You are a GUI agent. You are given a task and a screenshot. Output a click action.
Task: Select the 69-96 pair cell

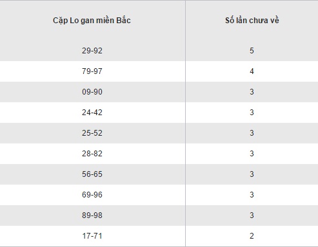tap(92, 195)
